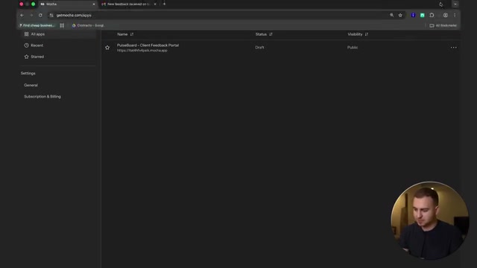Close the New feedback received tab
The image size is (477, 268).
155,4
